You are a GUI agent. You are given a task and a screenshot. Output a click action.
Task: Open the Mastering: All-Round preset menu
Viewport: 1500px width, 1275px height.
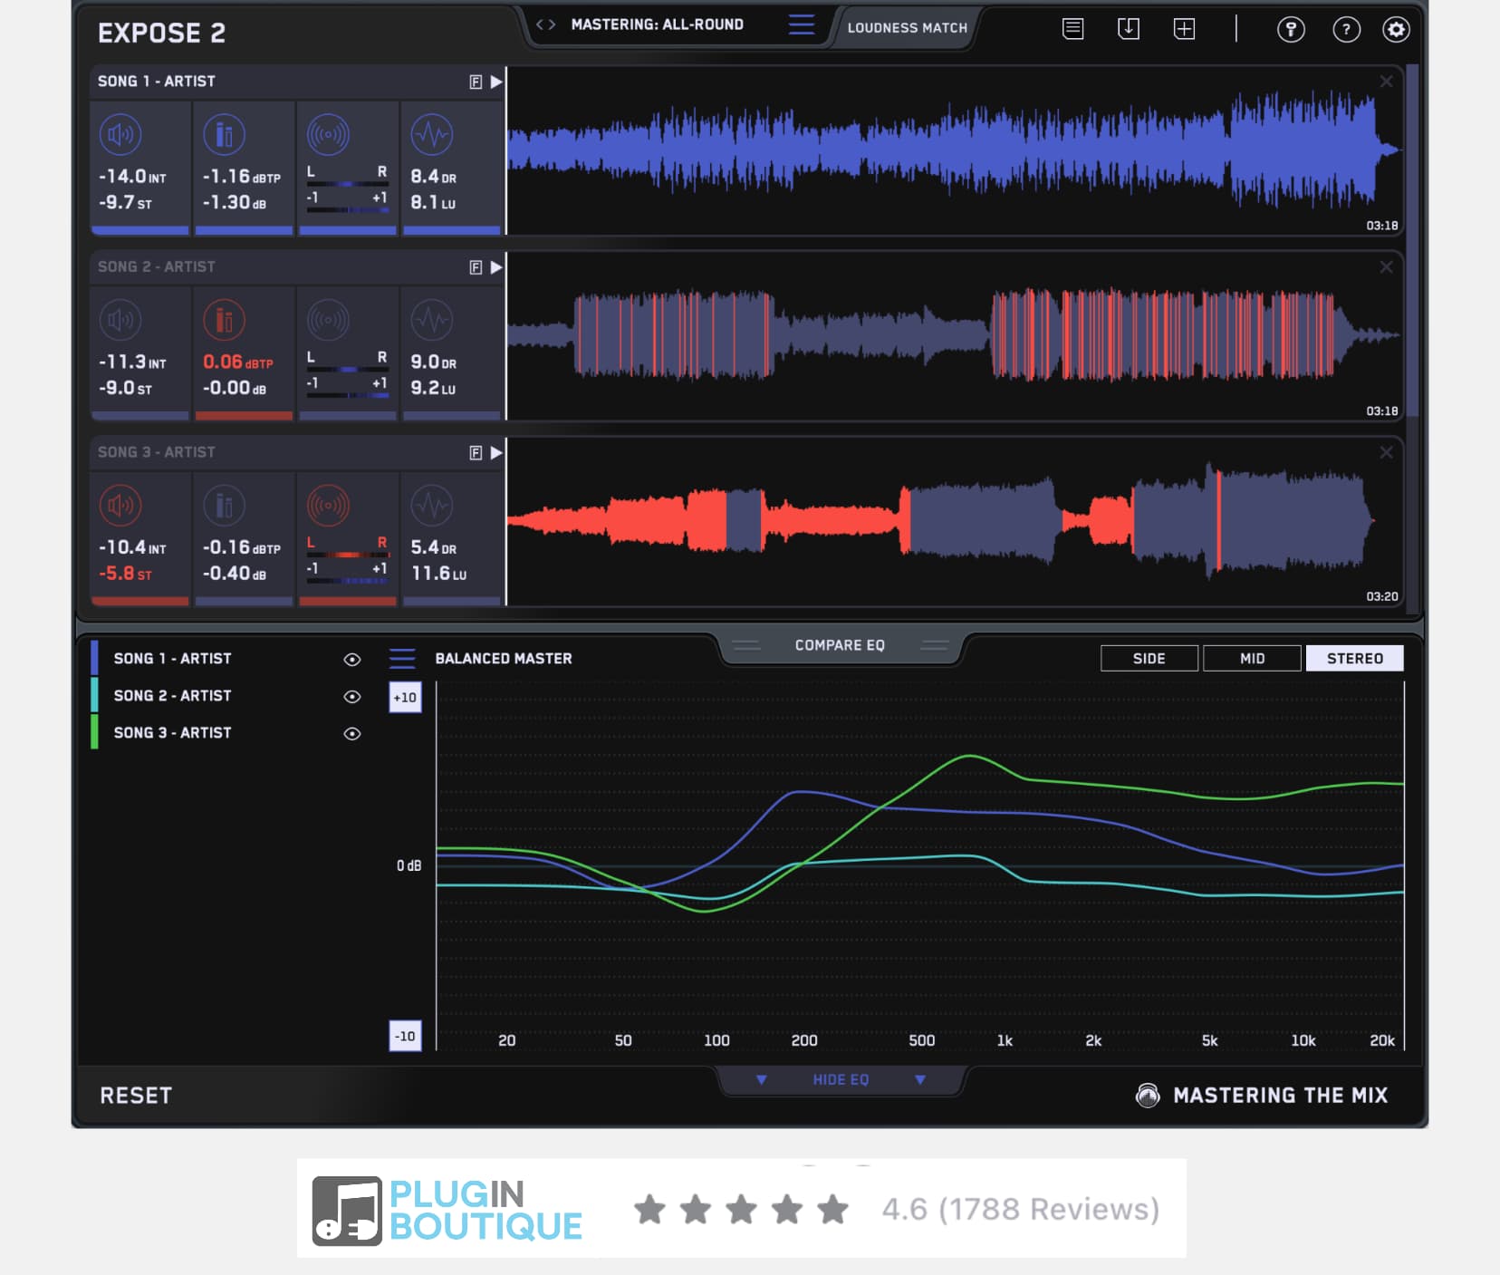(x=802, y=24)
